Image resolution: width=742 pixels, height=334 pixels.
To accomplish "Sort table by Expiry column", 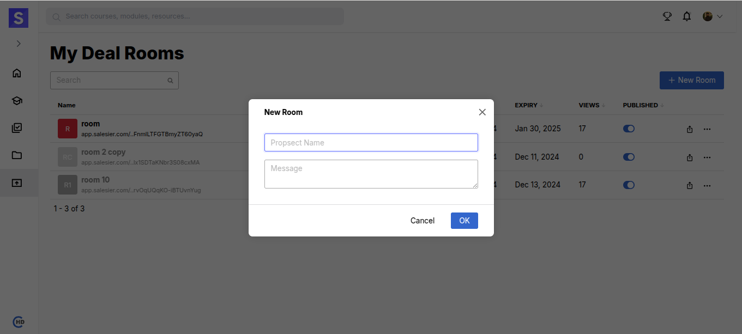I will (x=527, y=105).
